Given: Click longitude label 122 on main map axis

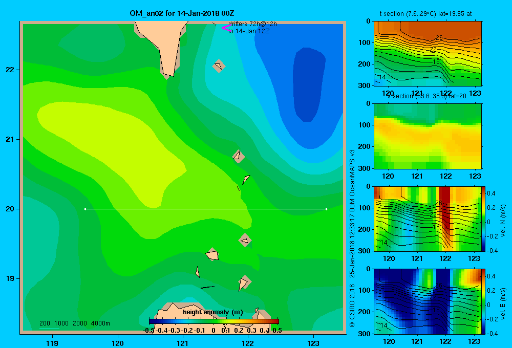Looking at the screenshot, I should [x=248, y=343].
